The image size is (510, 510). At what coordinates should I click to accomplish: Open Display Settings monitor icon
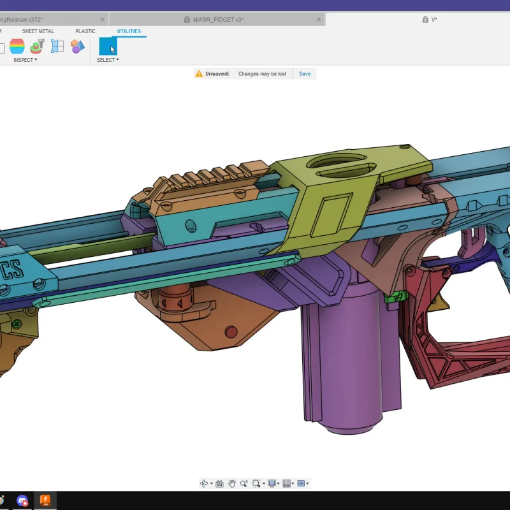272,483
